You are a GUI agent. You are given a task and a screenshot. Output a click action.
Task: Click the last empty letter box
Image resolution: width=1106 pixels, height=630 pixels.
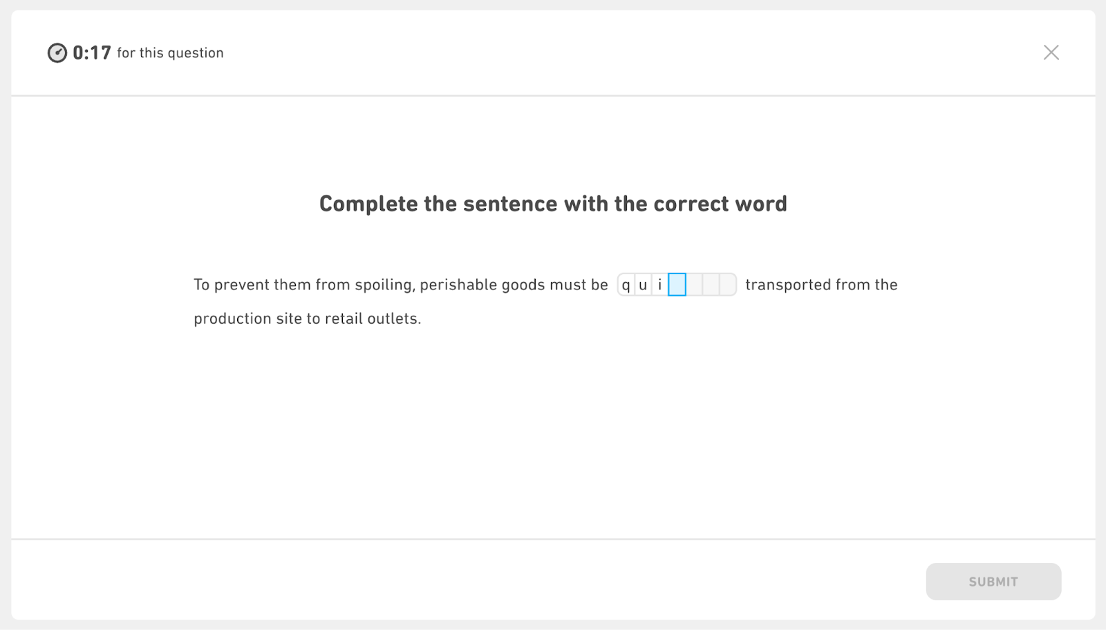727,285
